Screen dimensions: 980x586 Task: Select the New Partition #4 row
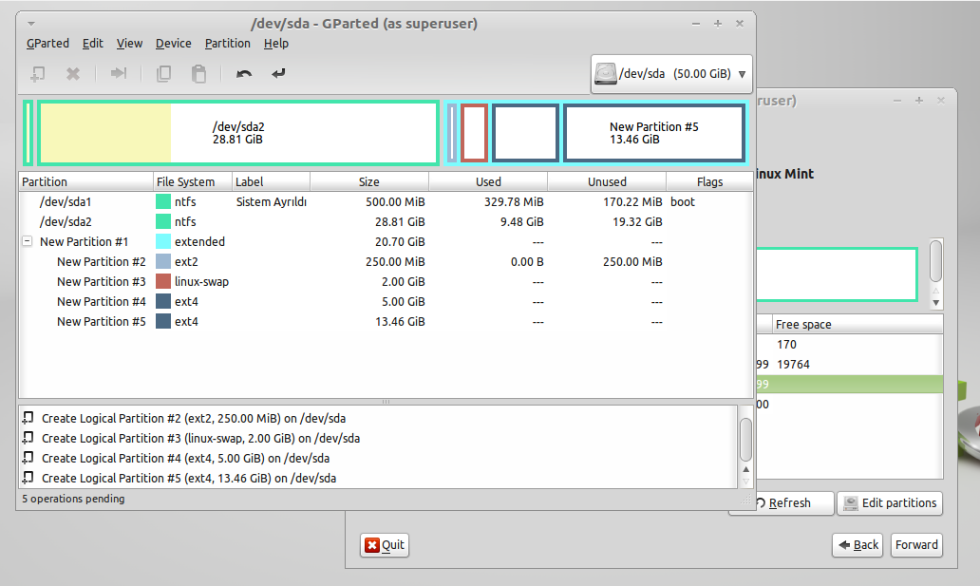click(386, 302)
